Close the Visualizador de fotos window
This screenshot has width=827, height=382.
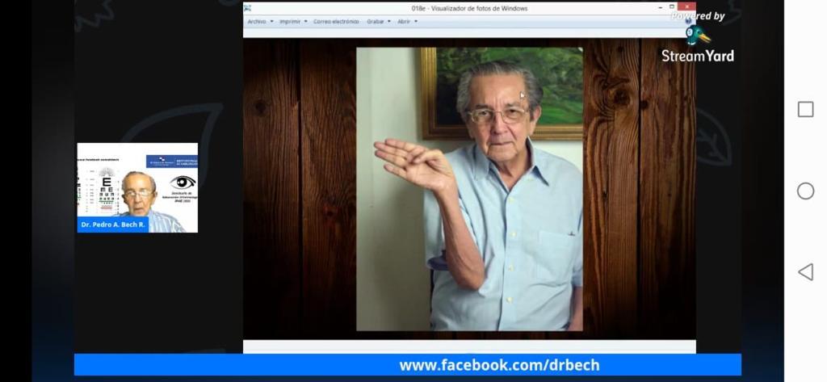tap(686, 6)
